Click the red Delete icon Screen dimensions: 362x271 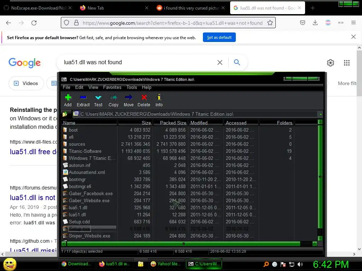tap(144, 101)
